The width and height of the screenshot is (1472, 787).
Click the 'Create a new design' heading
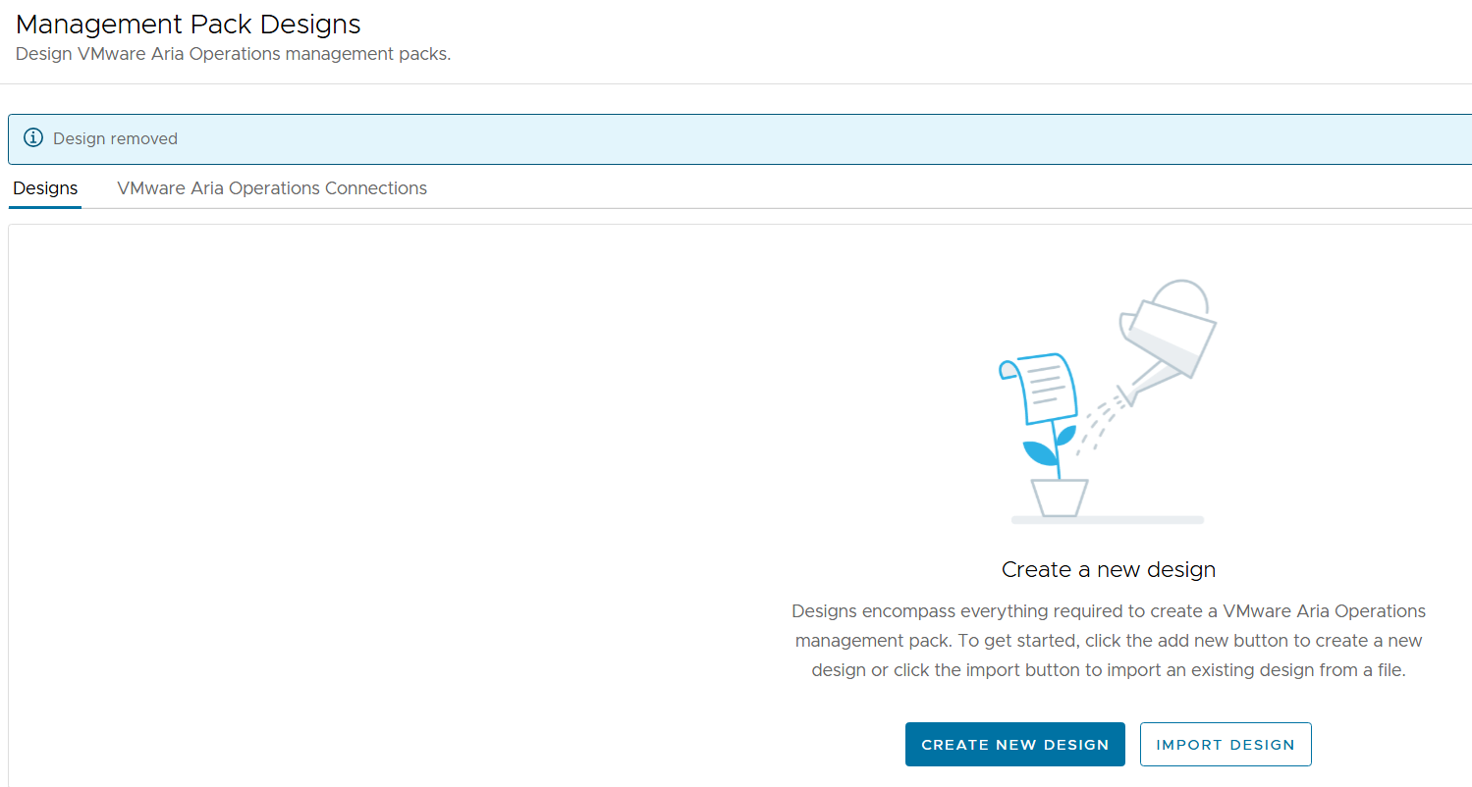pos(1109,569)
